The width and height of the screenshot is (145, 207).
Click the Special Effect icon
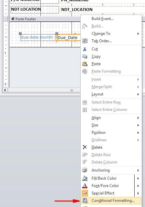tap(85, 193)
